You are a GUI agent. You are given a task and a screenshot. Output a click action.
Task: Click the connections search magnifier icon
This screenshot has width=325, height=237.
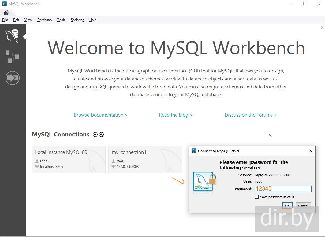click(270, 135)
